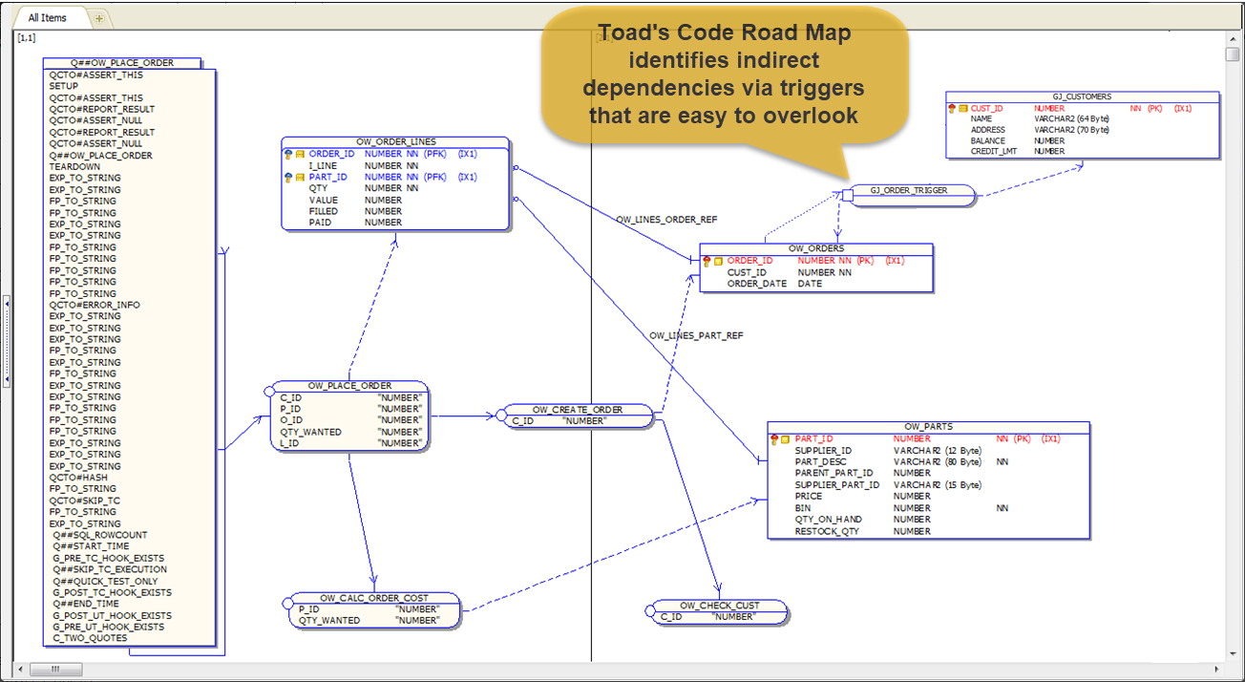The width and height of the screenshot is (1245, 682).
Task: Click the OW_LINES_ORDER_REF relationship label
Action: tap(666, 220)
